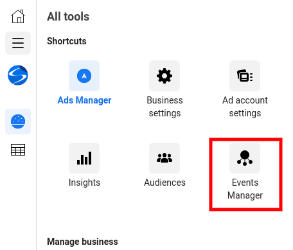Launch Ads Manager shortcut icon
The image size is (293, 250).
[x=84, y=76]
